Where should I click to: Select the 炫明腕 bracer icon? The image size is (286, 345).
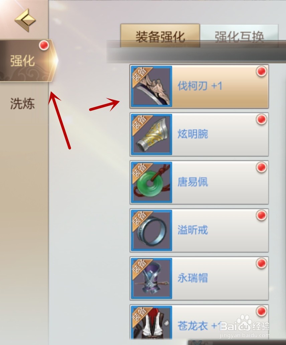point(152,134)
